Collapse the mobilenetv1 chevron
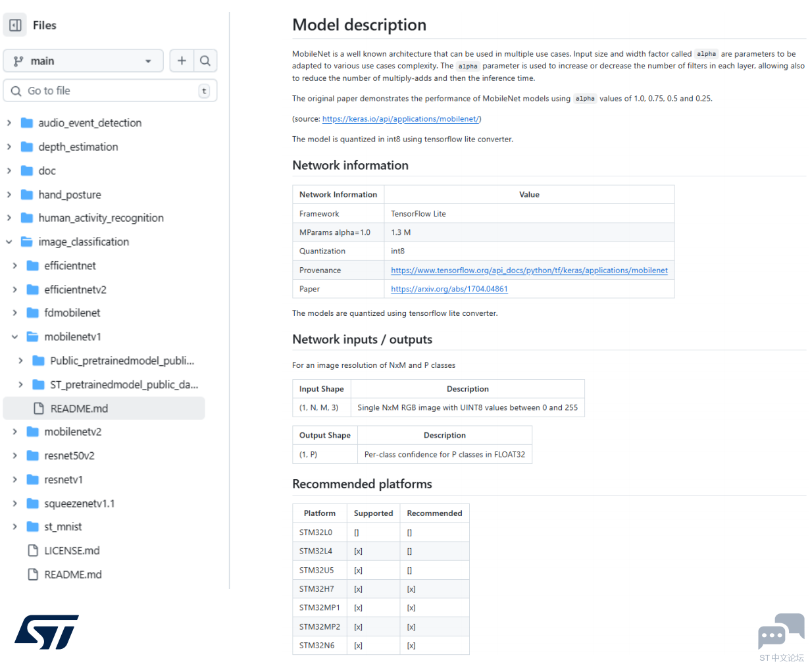The width and height of the screenshot is (810, 668). coord(15,336)
